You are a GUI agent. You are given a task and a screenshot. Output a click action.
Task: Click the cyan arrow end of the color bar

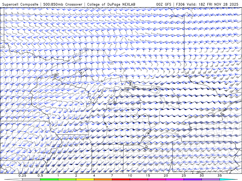click(228, 179)
